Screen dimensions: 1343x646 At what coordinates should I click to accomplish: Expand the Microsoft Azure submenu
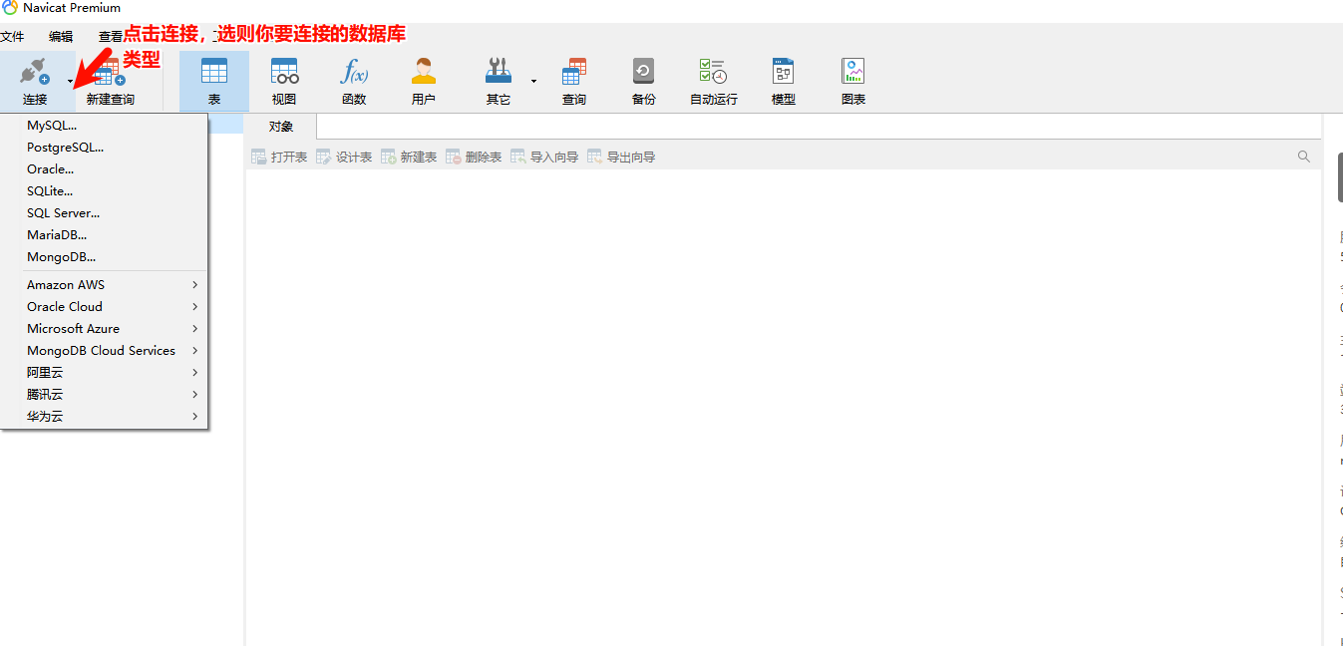coord(105,329)
